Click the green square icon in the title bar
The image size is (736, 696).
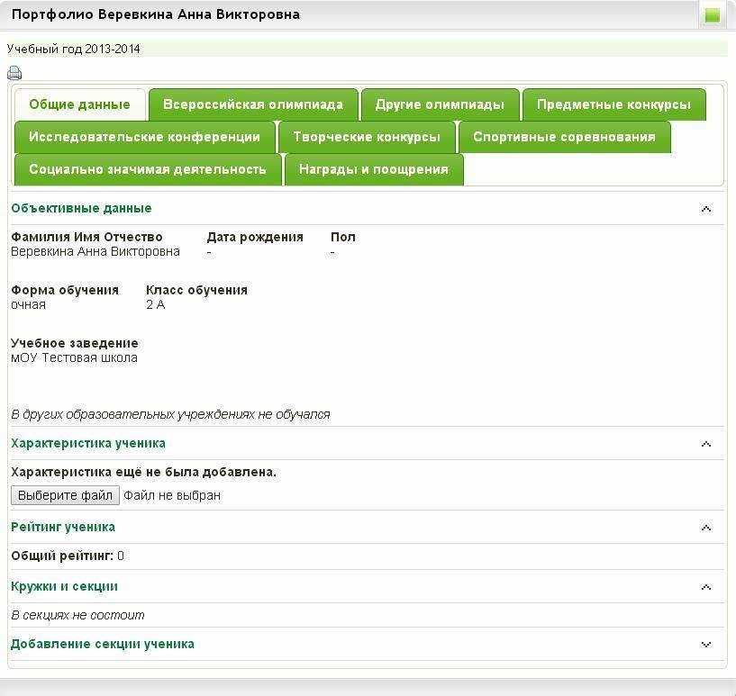point(713,15)
